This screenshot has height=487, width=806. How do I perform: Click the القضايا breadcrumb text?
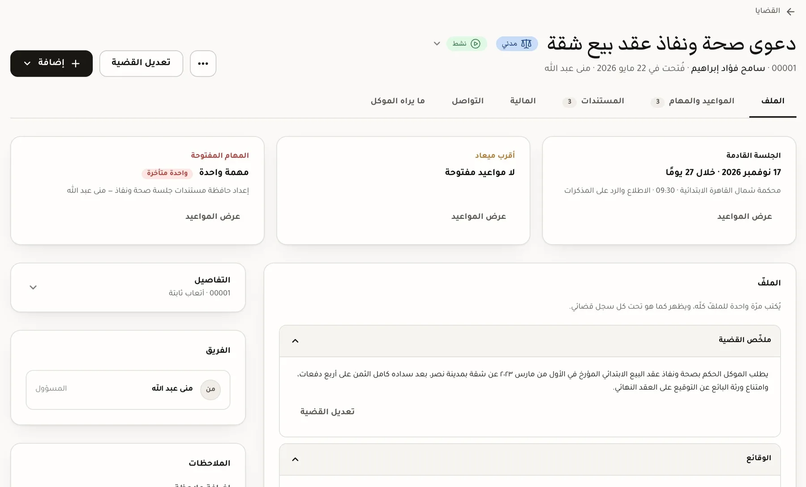tap(767, 11)
